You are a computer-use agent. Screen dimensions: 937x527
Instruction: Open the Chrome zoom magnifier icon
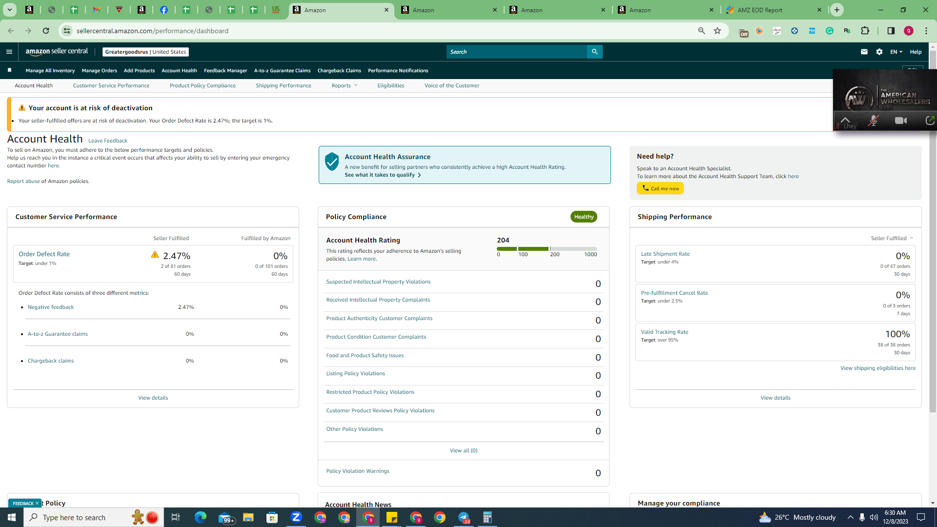point(701,31)
